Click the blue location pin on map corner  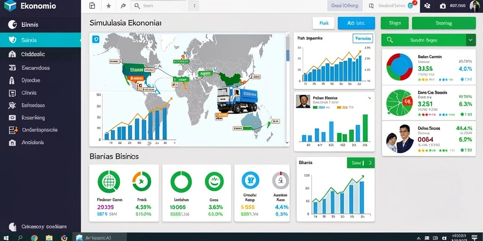[96, 39]
